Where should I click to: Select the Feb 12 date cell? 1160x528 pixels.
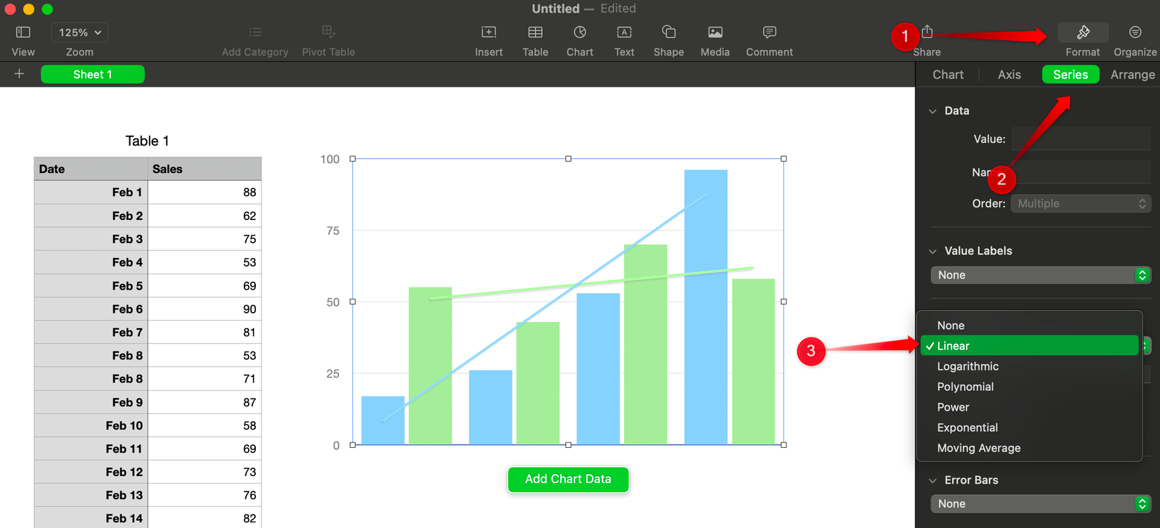pyautogui.click(x=91, y=472)
